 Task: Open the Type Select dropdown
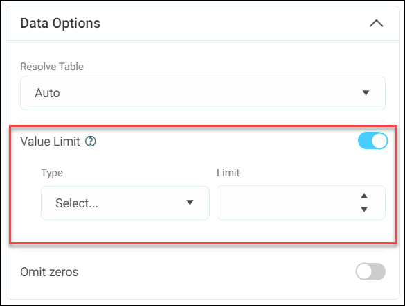(x=125, y=203)
